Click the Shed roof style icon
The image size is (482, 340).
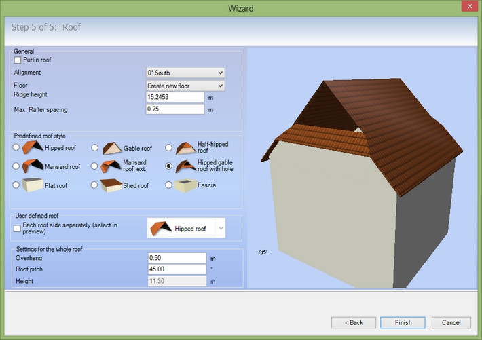[x=111, y=185]
